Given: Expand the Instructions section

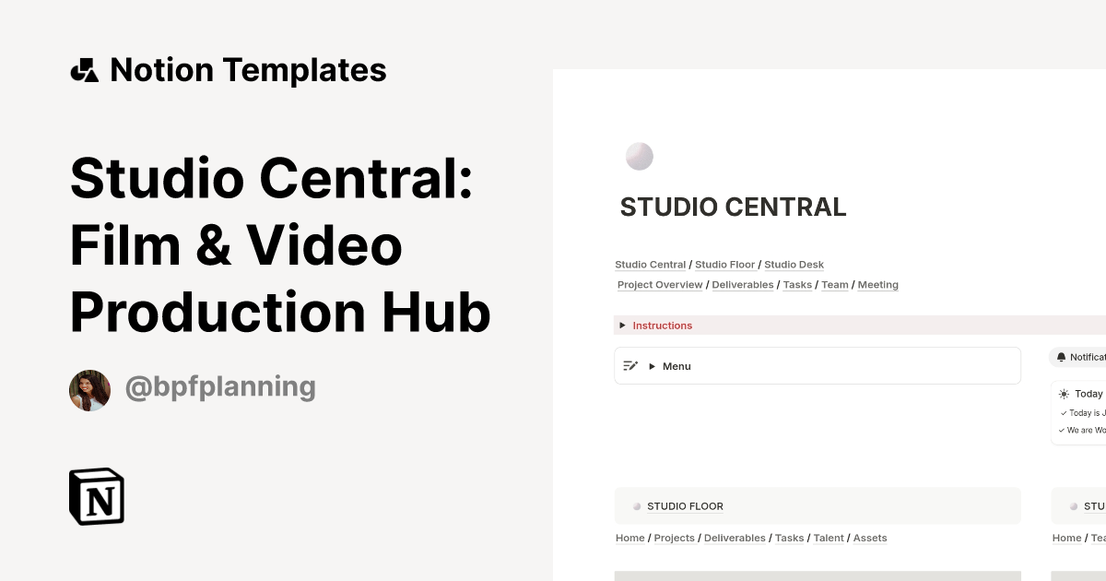Looking at the screenshot, I should (x=622, y=326).
